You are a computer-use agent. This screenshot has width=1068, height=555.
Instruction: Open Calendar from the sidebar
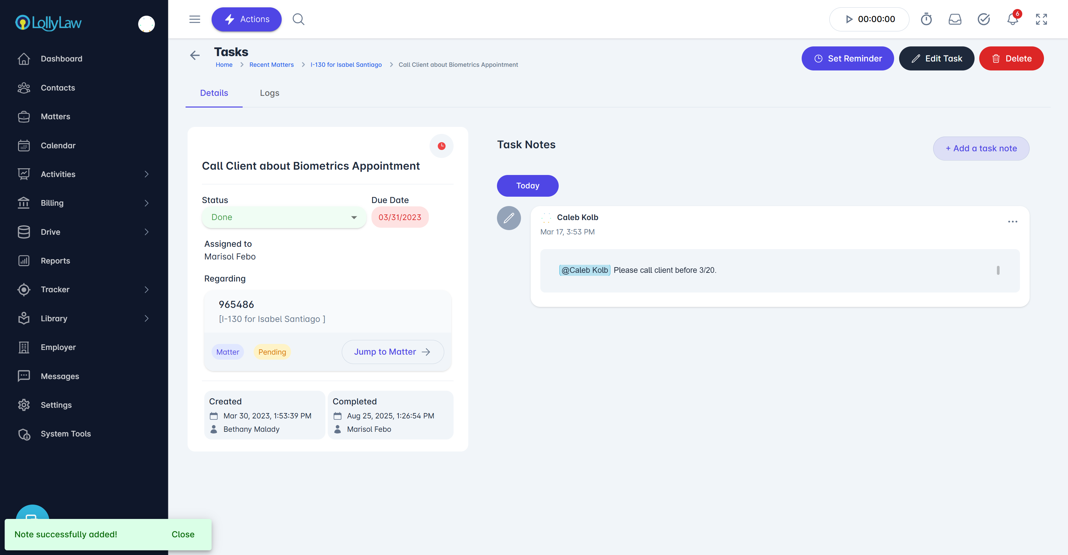tap(58, 145)
